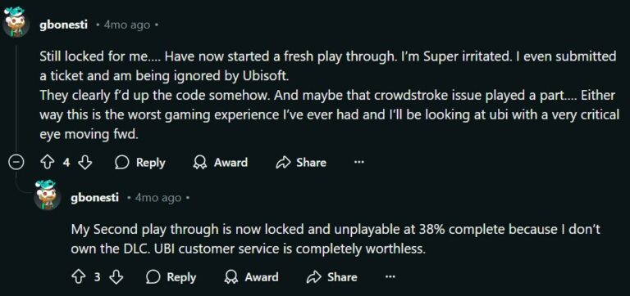Open gbonesti profile from top username
The height and width of the screenshot is (296, 630).
click(63, 25)
